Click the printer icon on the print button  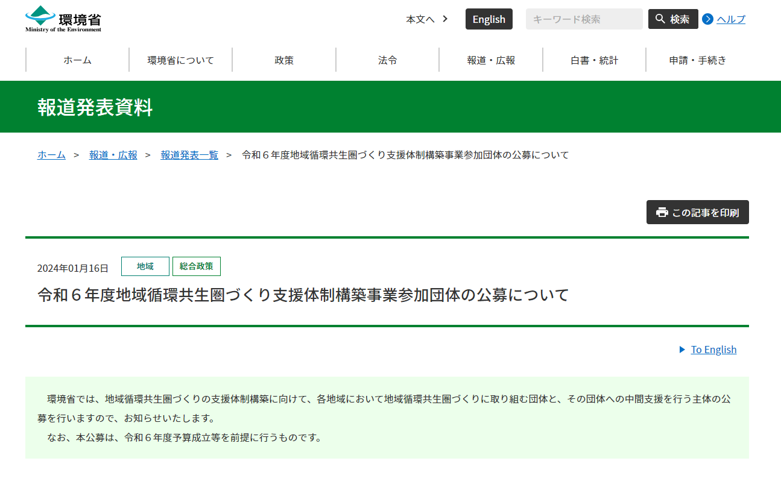[662, 212]
